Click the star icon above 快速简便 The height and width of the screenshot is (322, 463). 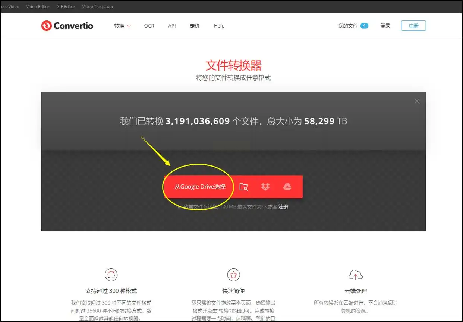click(233, 275)
